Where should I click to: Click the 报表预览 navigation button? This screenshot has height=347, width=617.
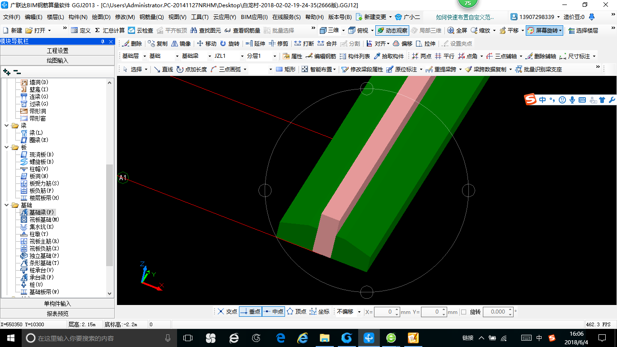pyautogui.click(x=57, y=314)
